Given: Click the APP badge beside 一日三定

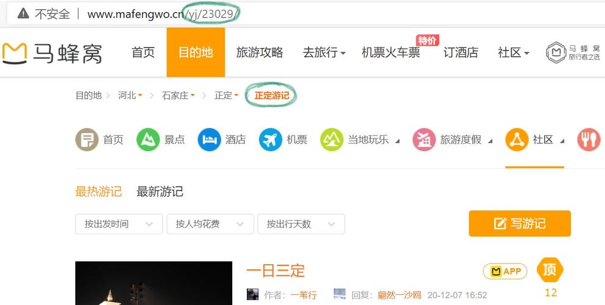Looking at the screenshot, I should point(505,271).
